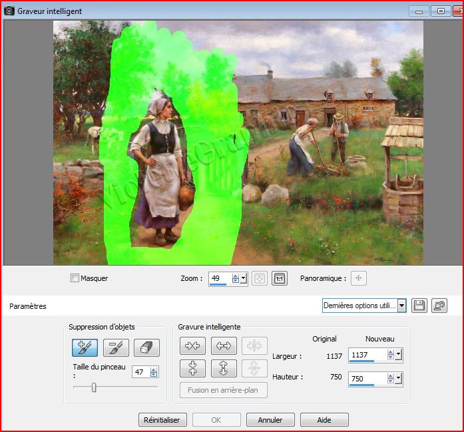Choose the Eraser tool
Viewport: 464px width, 432px height.
(x=146, y=347)
